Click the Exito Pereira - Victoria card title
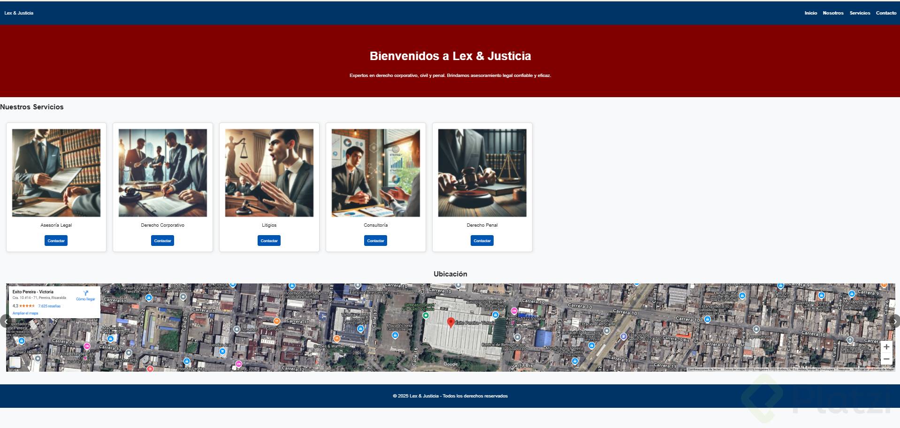The width and height of the screenshot is (900, 428). (x=33, y=292)
